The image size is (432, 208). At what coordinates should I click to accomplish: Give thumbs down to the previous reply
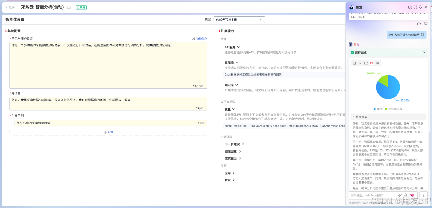pyautogui.click(x=425, y=24)
